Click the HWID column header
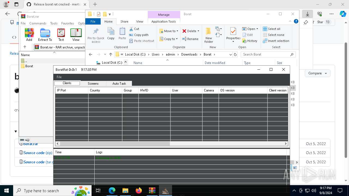The height and width of the screenshot is (196, 349). coord(155,90)
